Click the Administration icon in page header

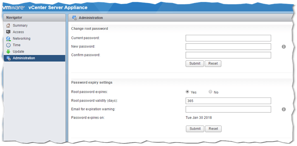click(74, 18)
